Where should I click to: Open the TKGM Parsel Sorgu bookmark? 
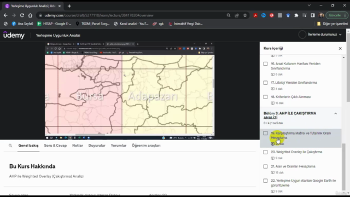point(92,24)
